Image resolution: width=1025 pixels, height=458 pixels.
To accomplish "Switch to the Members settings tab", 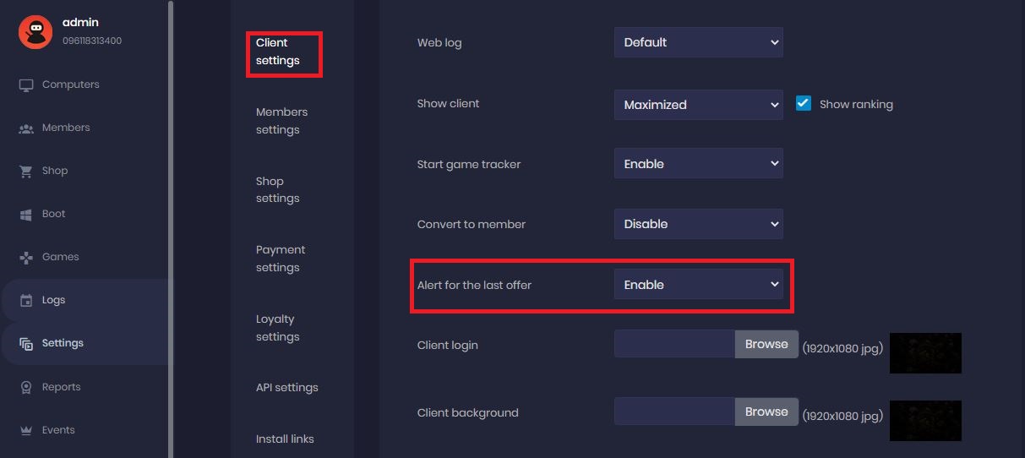I will (x=281, y=121).
